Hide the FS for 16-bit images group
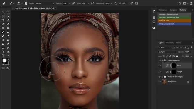The width and height of the screenshot is (194, 109). click(159, 77)
